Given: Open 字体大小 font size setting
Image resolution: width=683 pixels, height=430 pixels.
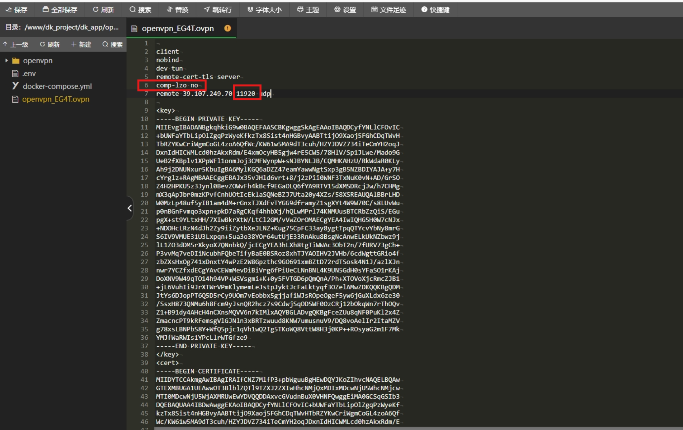Looking at the screenshot, I should 265,10.
